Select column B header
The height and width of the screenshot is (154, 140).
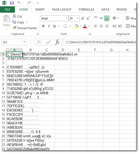[30, 50]
